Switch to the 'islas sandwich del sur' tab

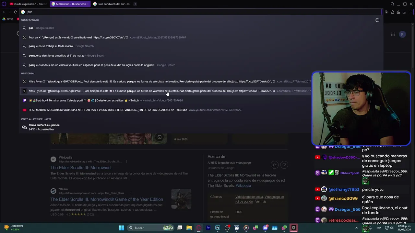pos(111,4)
